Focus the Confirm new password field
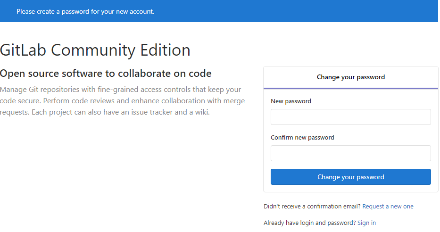The height and width of the screenshot is (232, 440). click(350, 153)
